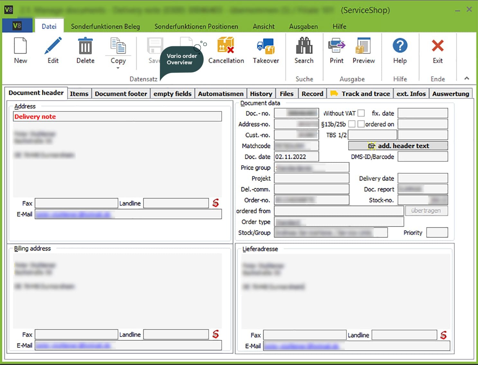Click the Help question mark icon
The height and width of the screenshot is (365, 478).
(400, 46)
